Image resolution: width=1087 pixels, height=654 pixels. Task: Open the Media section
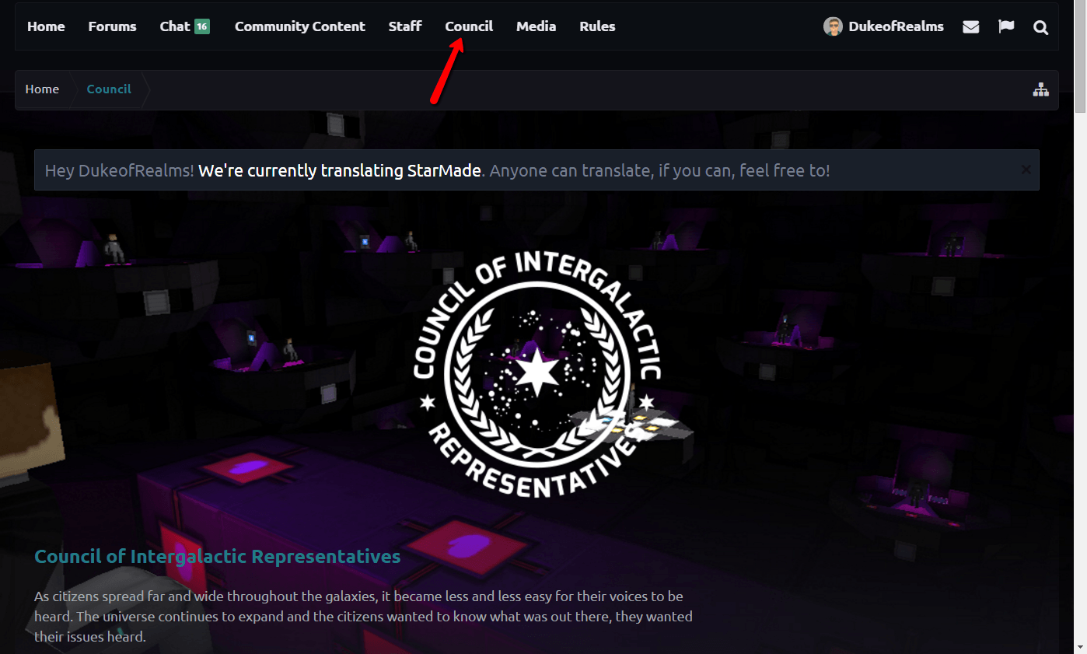pos(536,26)
